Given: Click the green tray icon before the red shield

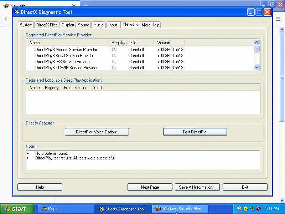Looking at the screenshot, I should pyautogui.click(x=252, y=209).
